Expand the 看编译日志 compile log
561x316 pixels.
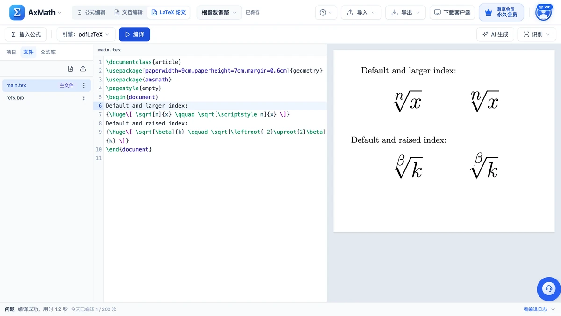click(x=539, y=309)
